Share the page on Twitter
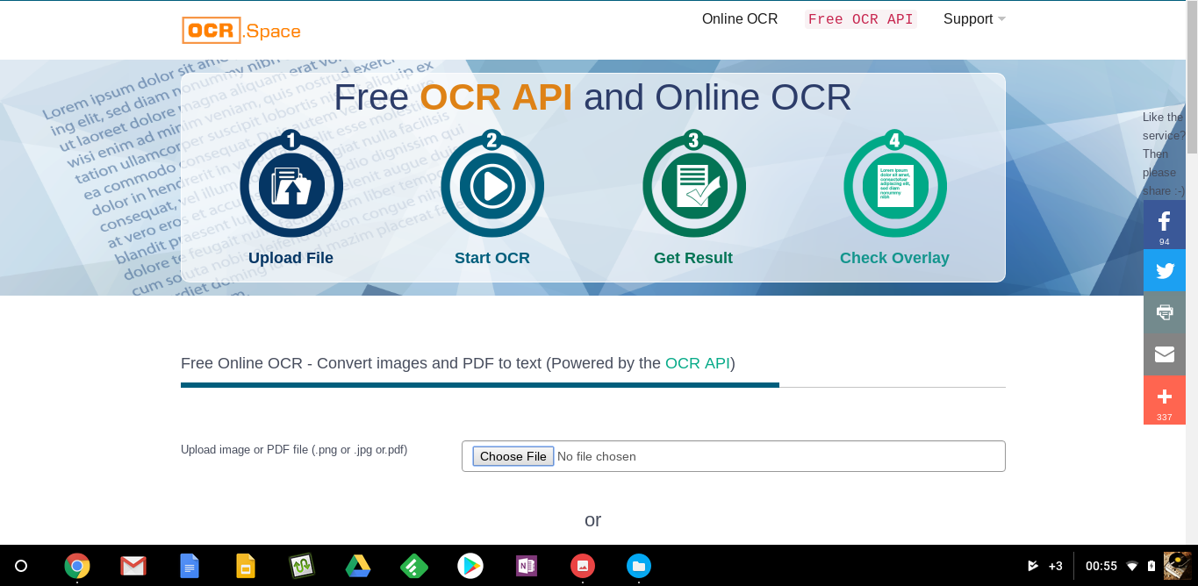Screen dimensions: 1198x586 1165,270
